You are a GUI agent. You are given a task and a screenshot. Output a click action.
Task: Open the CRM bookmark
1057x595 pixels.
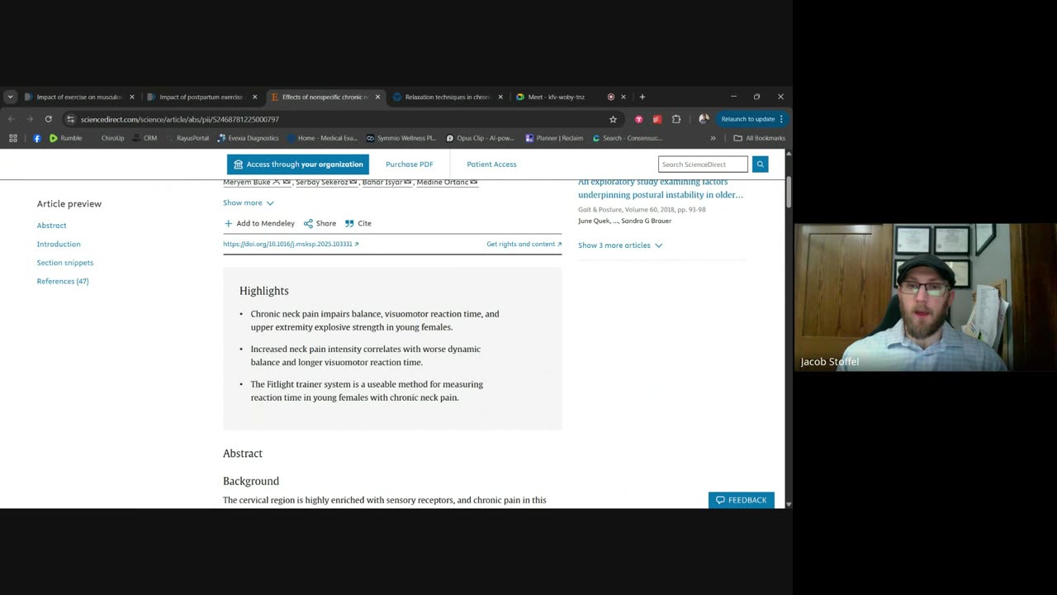[x=145, y=138]
